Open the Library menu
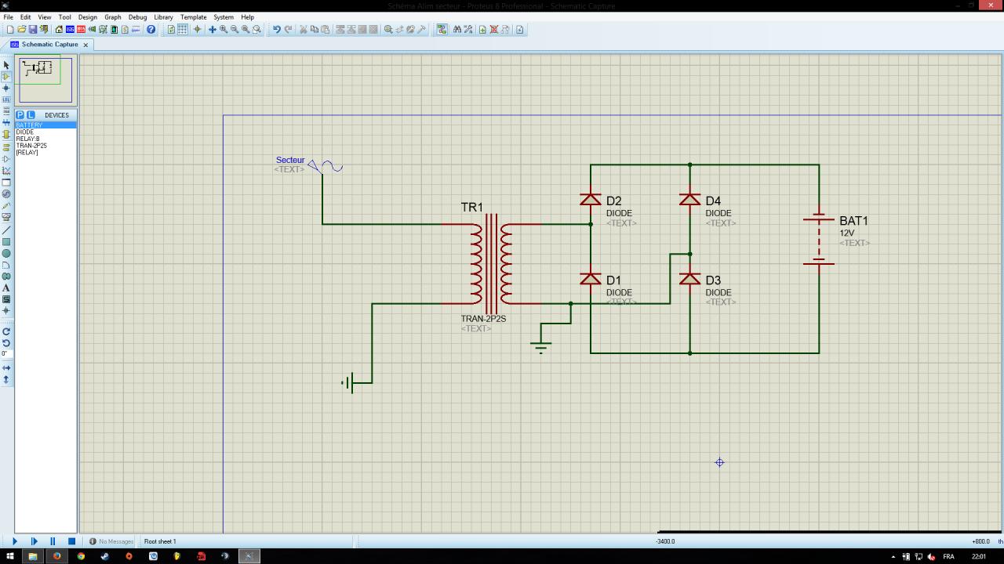Image resolution: width=1004 pixels, height=564 pixels. [163, 16]
